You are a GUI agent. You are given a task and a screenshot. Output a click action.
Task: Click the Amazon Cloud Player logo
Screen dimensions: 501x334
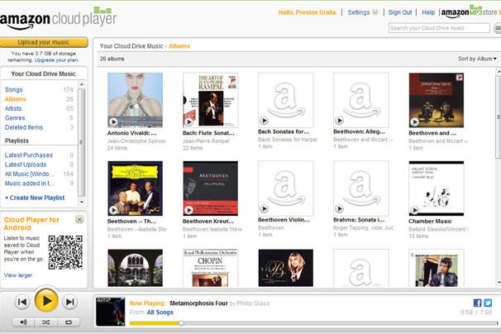[x=58, y=19]
